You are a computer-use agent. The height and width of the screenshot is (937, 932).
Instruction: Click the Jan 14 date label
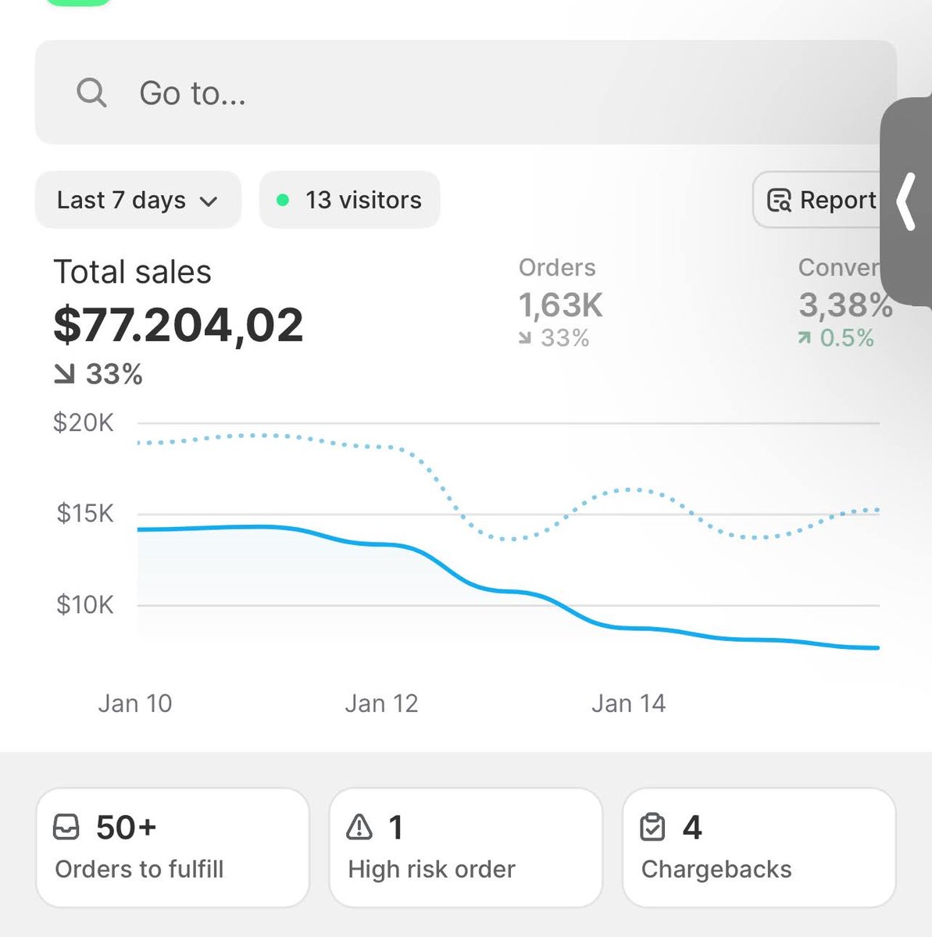(629, 704)
